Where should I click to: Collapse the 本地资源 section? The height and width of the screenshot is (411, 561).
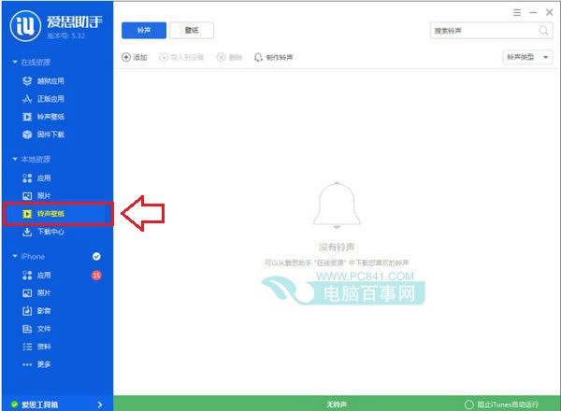15,159
